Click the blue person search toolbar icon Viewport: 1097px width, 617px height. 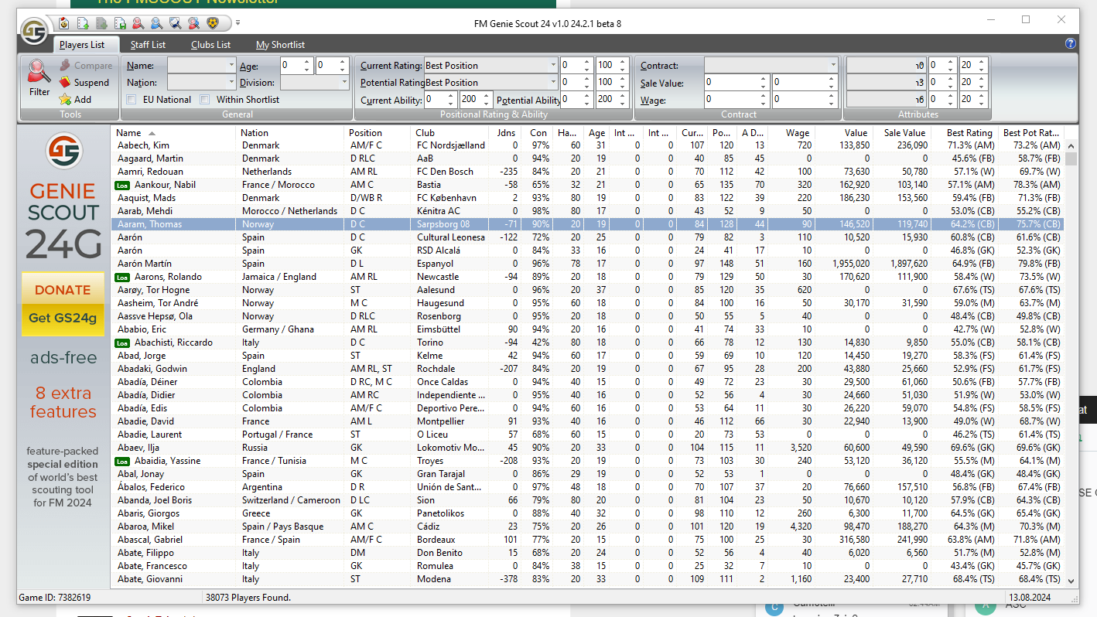[157, 22]
